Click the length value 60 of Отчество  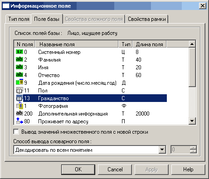coord(138,75)
